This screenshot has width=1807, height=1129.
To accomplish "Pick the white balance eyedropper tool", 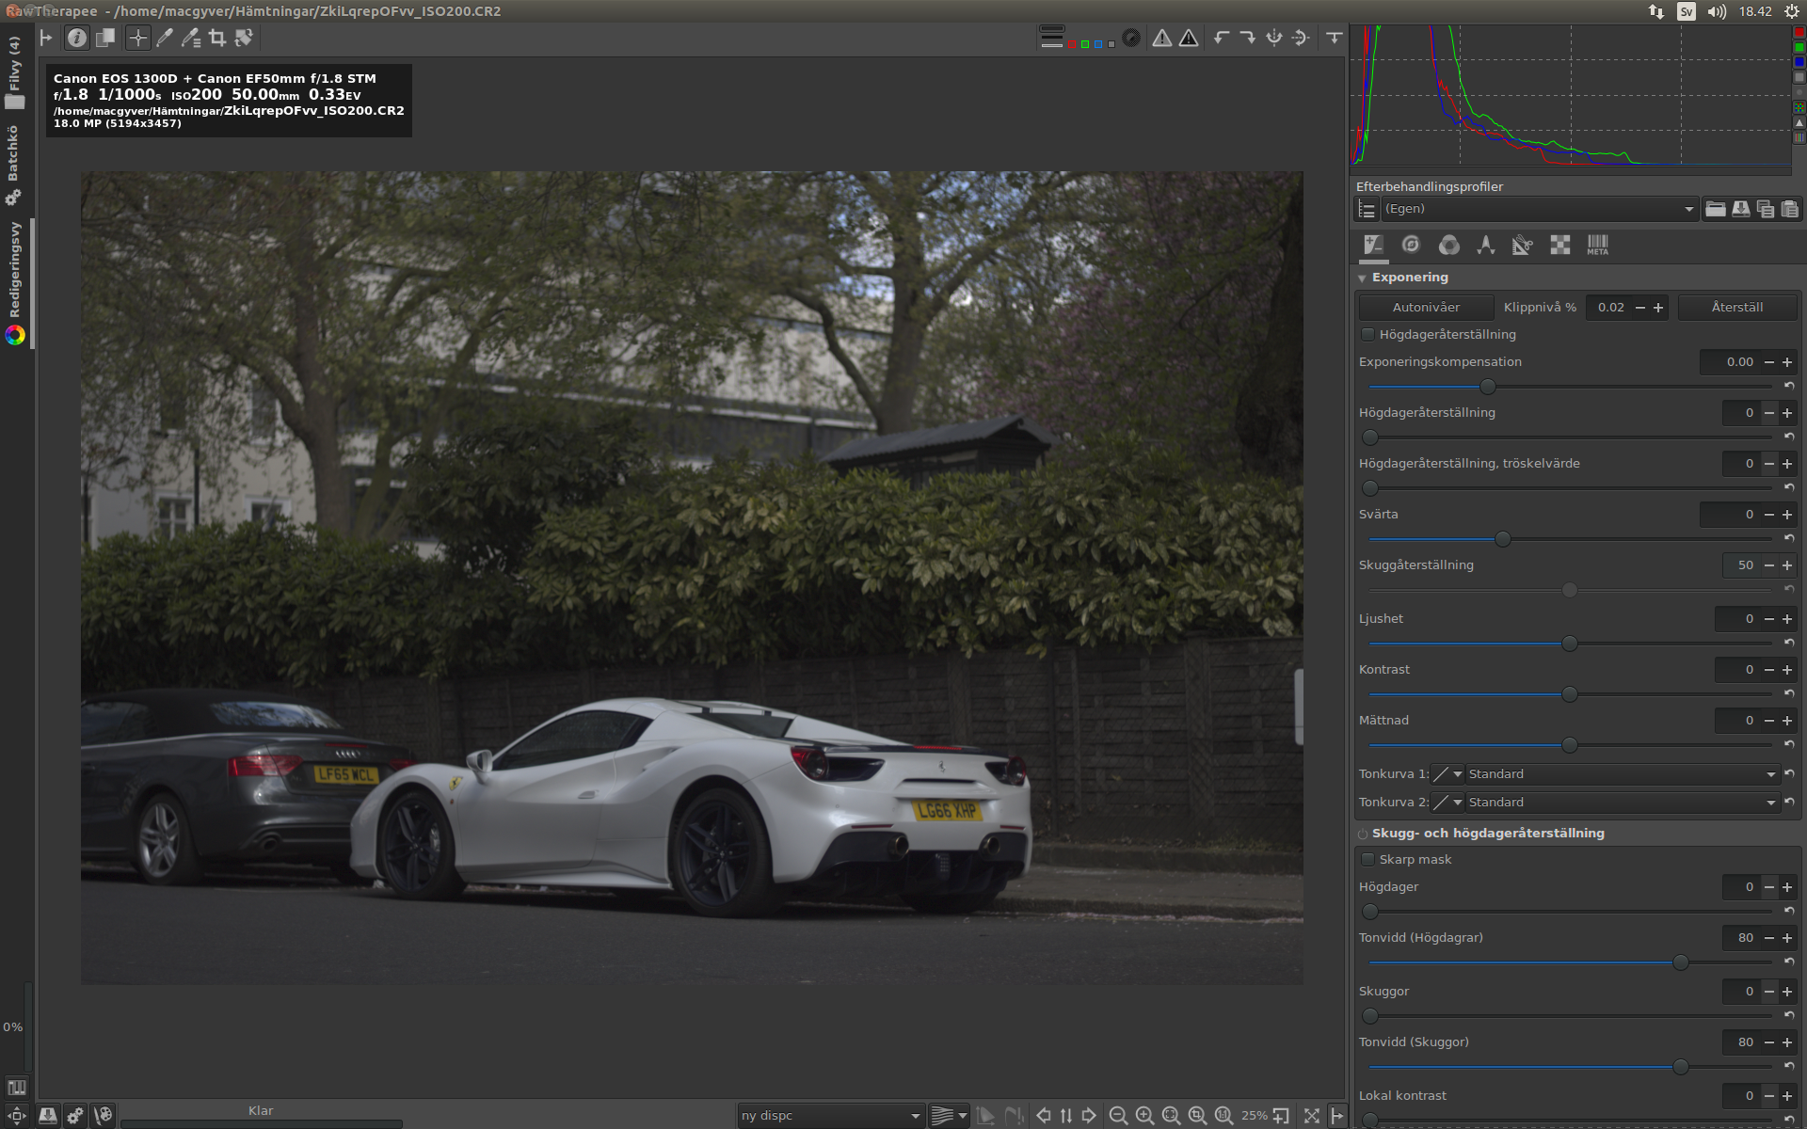I will (x=165, y=38).
